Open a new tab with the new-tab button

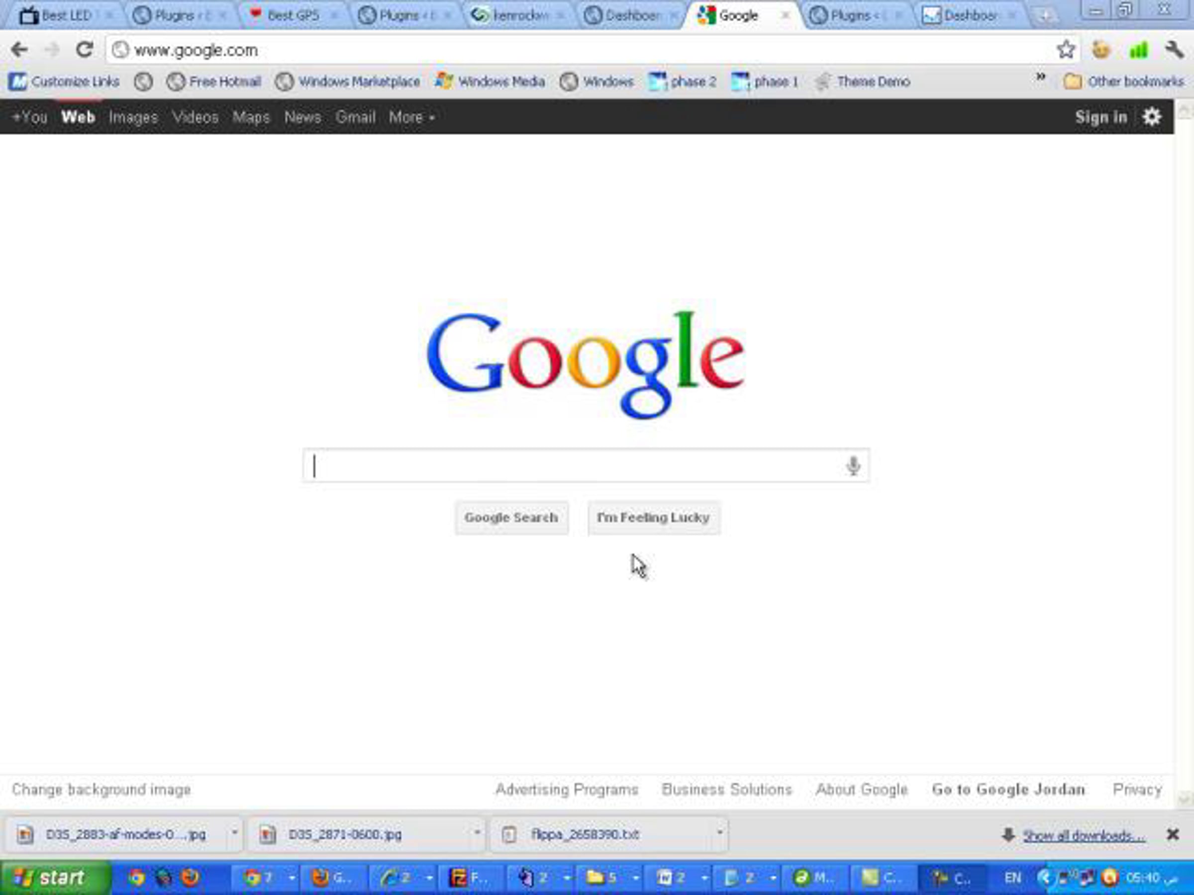[x=1045, y=15]
